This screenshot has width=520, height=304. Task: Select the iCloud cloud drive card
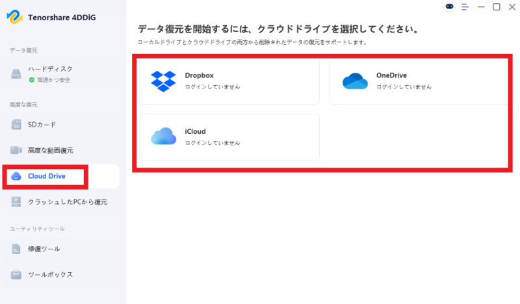point(229,137)
